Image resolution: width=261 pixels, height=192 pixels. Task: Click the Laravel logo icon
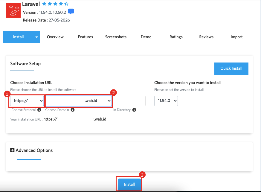(x=13, y=10)
